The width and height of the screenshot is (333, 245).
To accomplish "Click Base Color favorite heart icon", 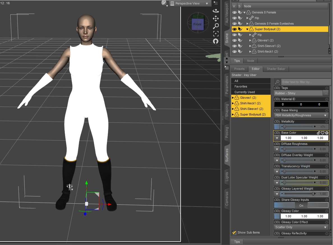I will pyautogui.click(x=323, y=133).
